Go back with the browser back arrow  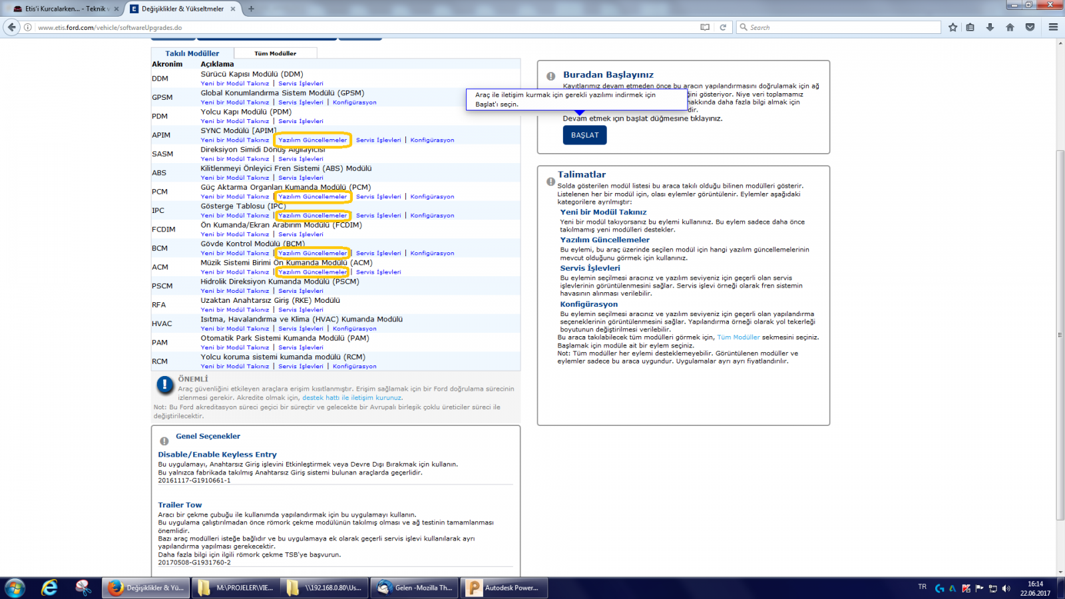pos(11,27)
